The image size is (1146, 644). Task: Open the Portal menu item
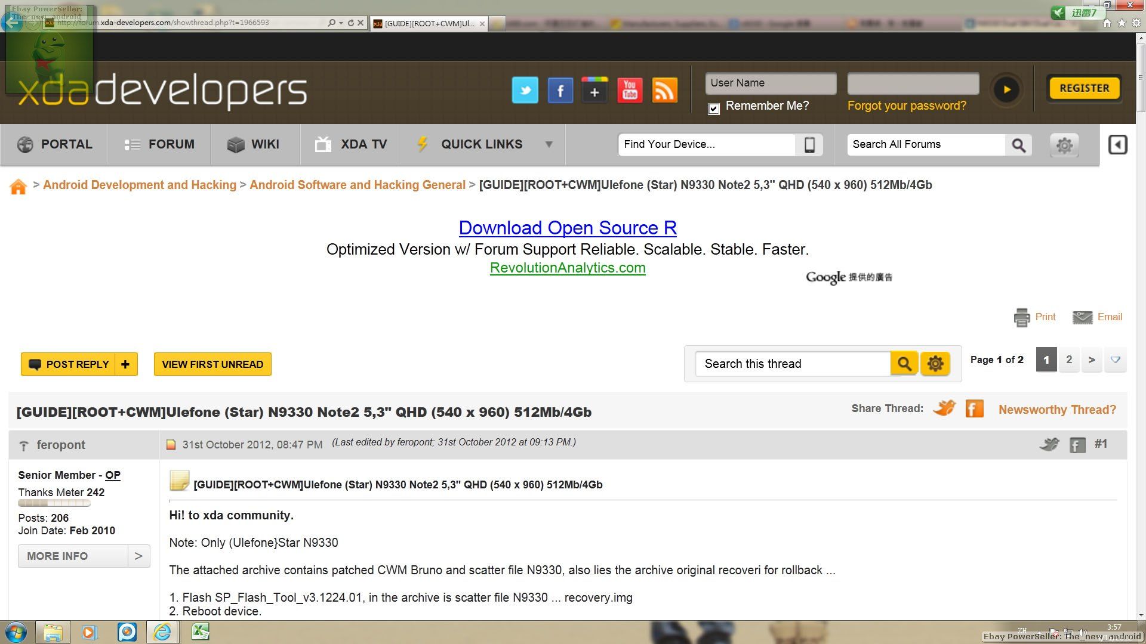[x=54, y=144]
